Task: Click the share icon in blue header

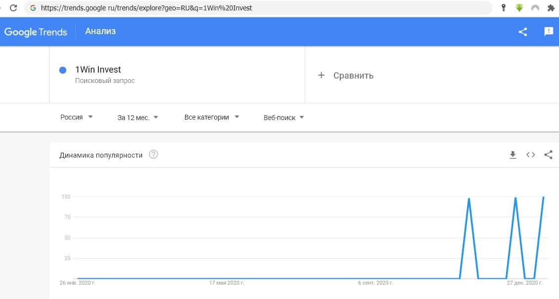Action: point(523,32)
